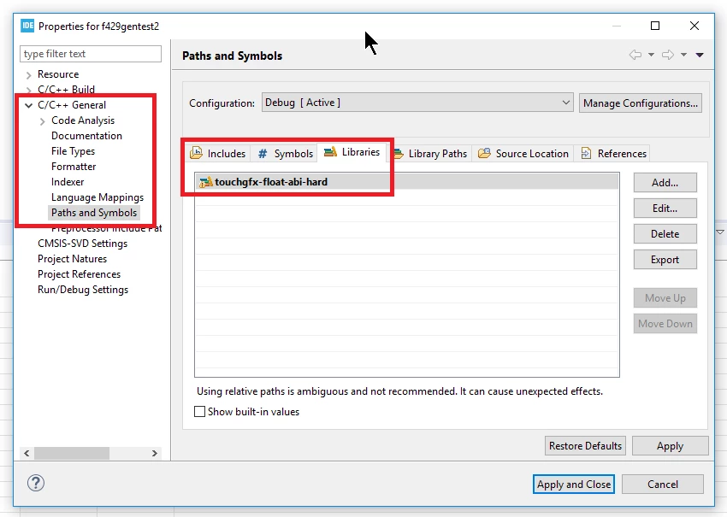Click Restore Defaults button
Viewport: 727px width, 517px height.
coord(585,446)
